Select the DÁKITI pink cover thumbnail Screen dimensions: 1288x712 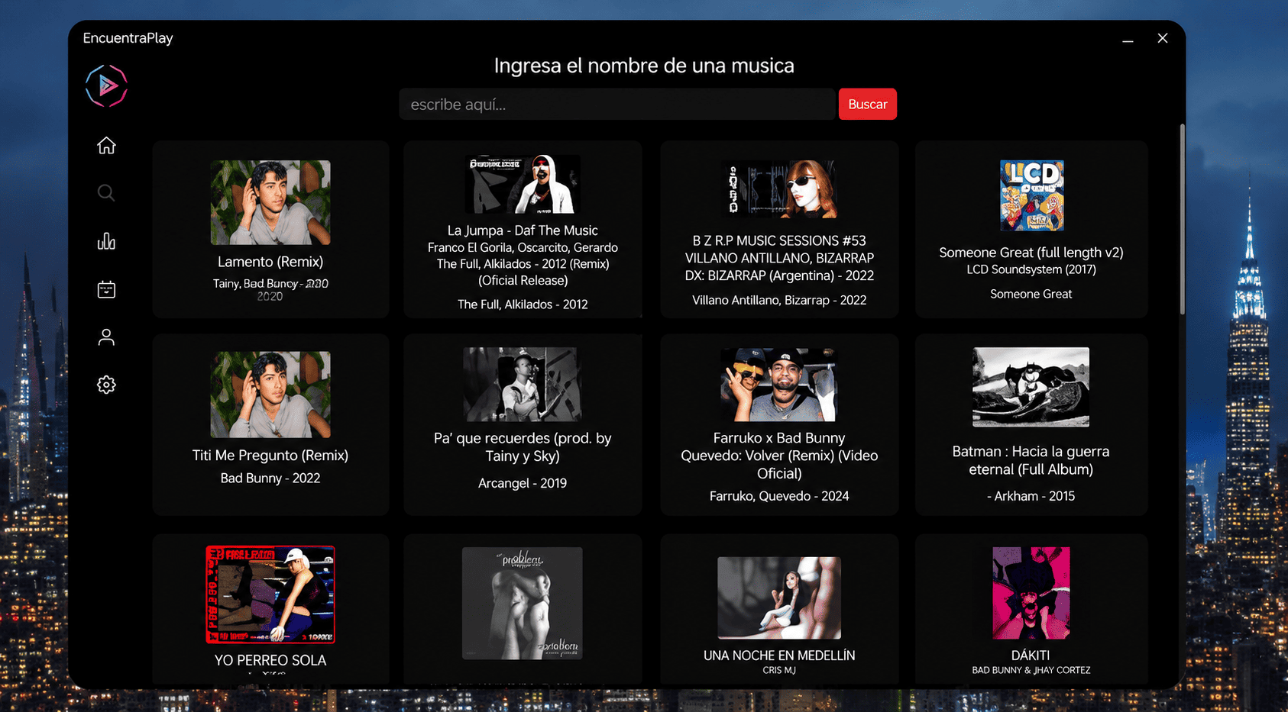[1031, 593]
